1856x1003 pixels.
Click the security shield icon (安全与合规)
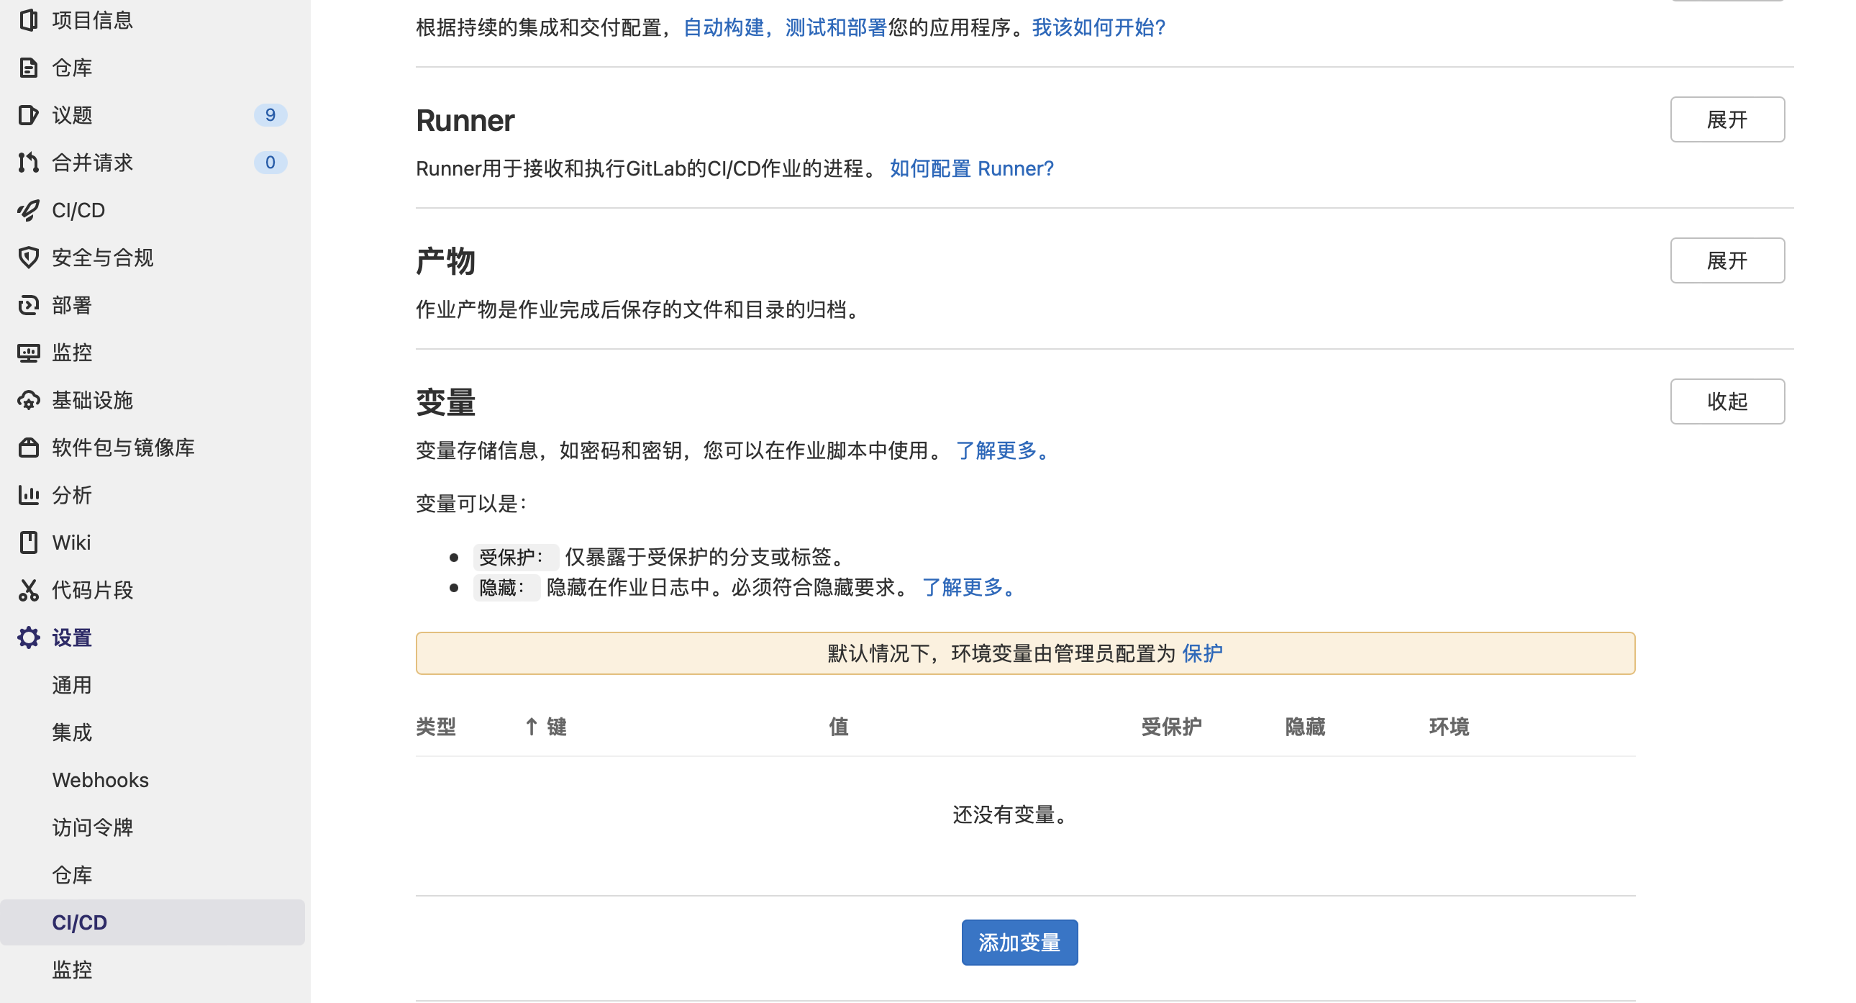[28, 258]
